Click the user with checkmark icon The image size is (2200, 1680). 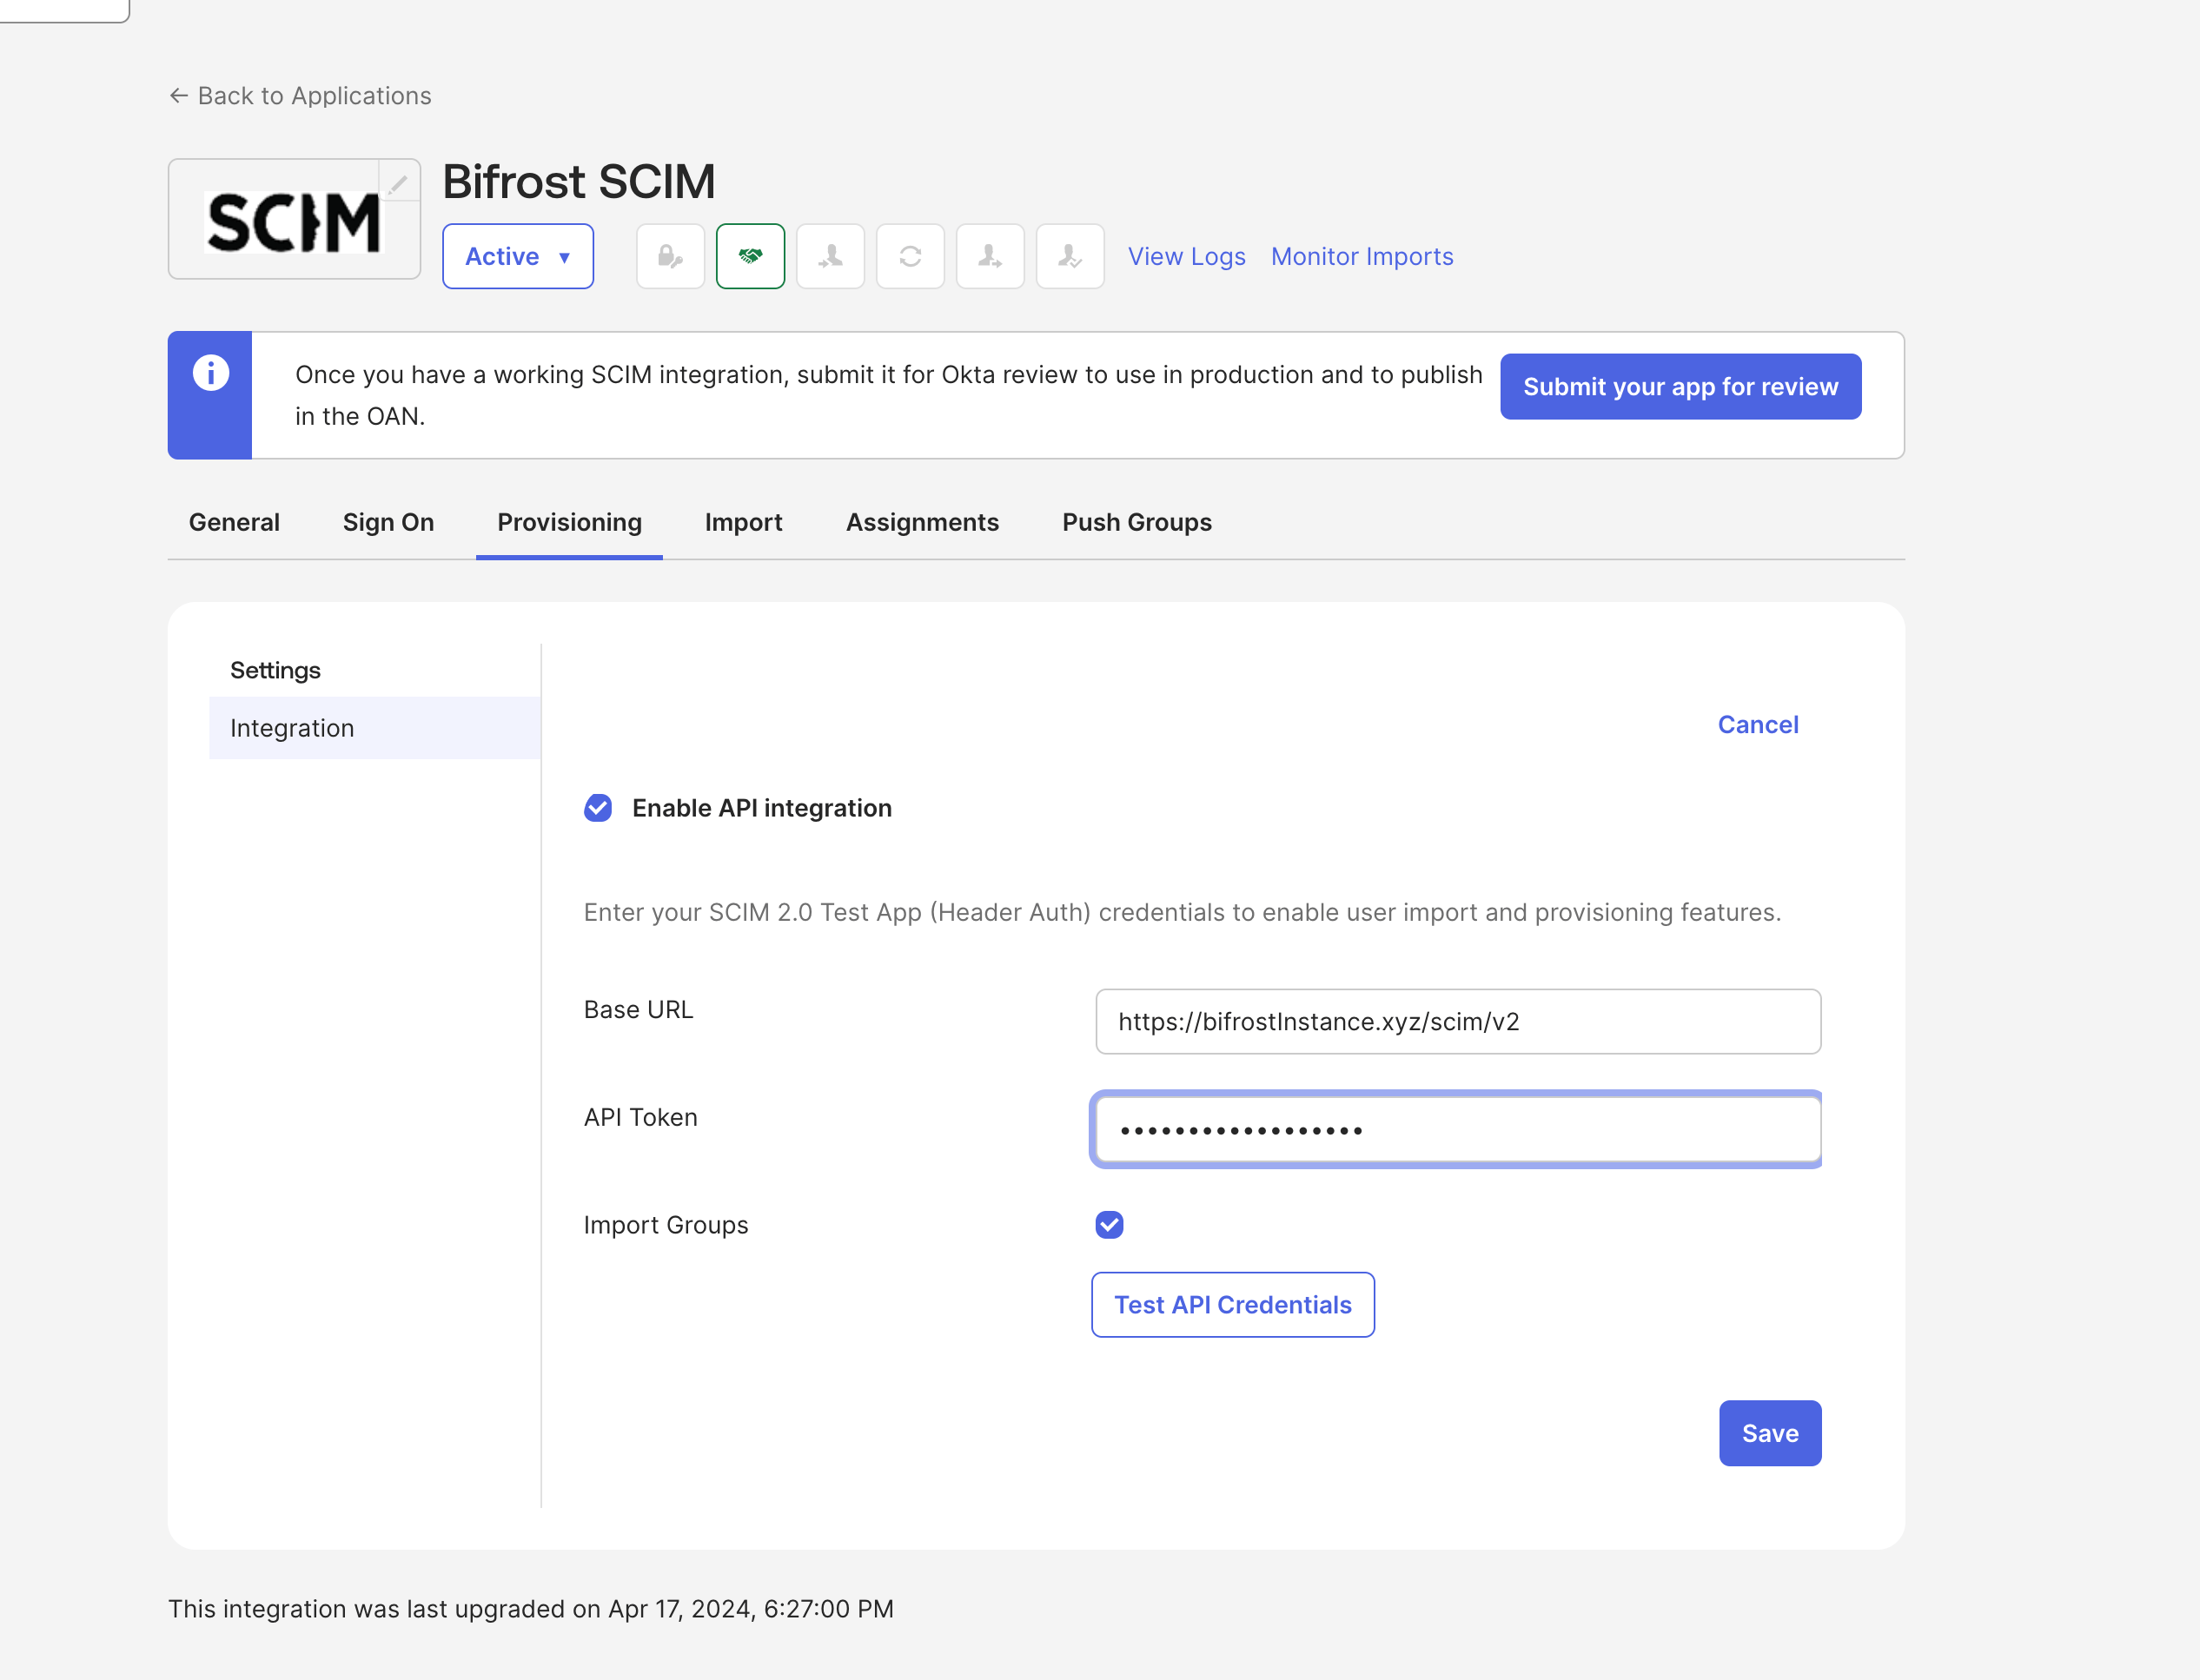[1070, 256]
